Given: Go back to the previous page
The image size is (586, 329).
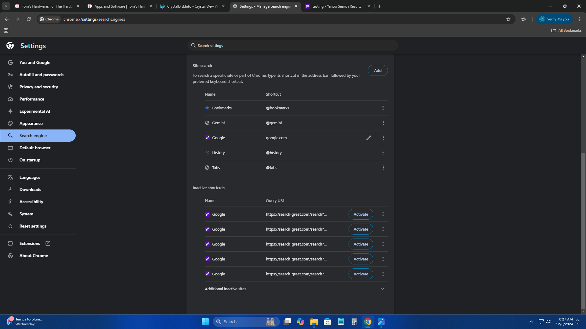Looking at the screenshot, I should tap(7, 19).
